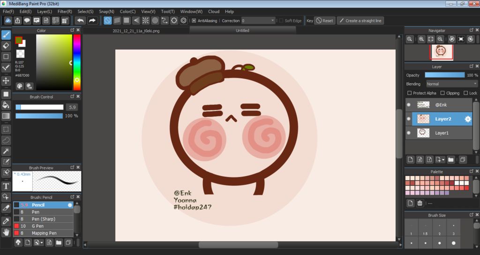Open the Blending mode dropdown
Image resolution: width=480 pixels, height=255 pixels.
(451, 84)
